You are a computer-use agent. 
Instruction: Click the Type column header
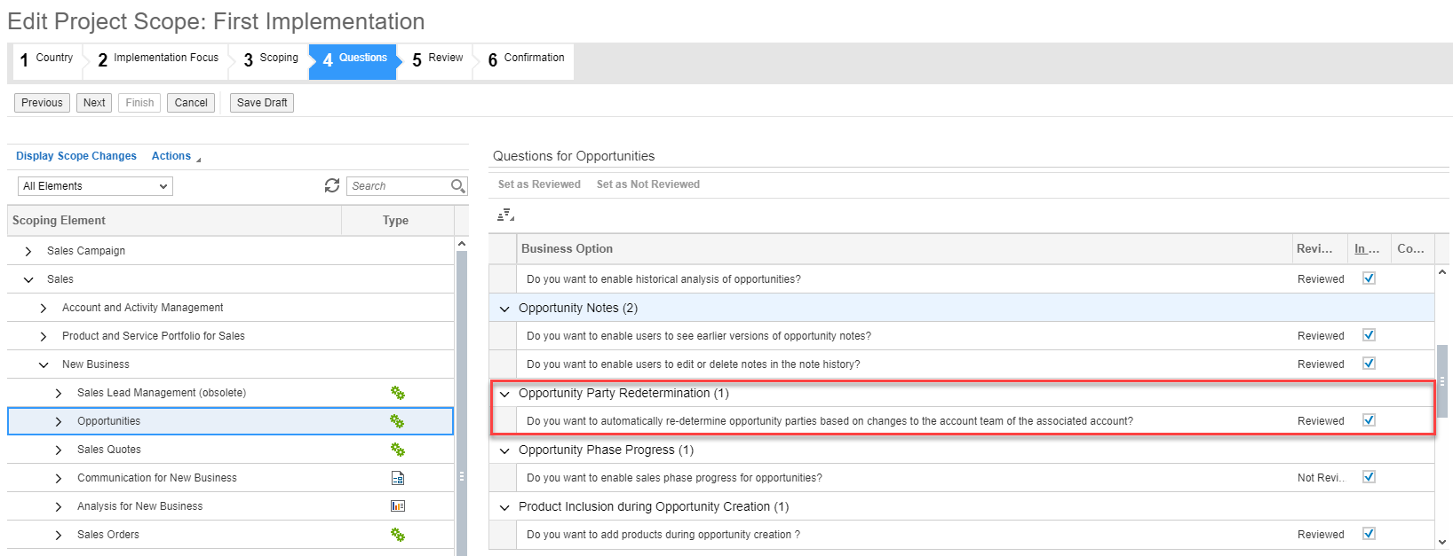(x=397, y=221)
